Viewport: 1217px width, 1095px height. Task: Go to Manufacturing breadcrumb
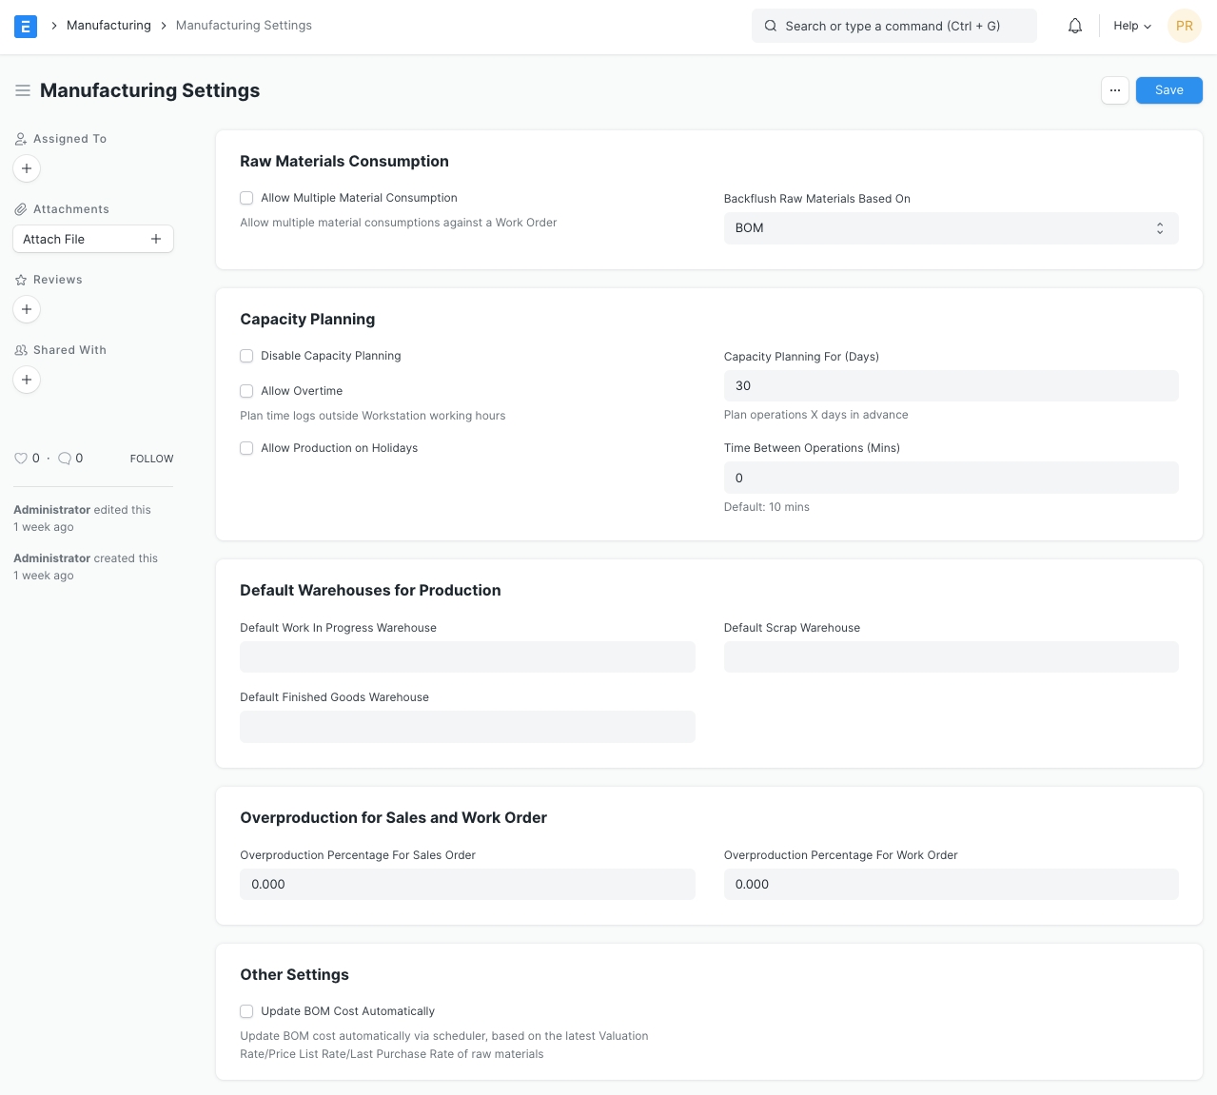coord(108,26)
